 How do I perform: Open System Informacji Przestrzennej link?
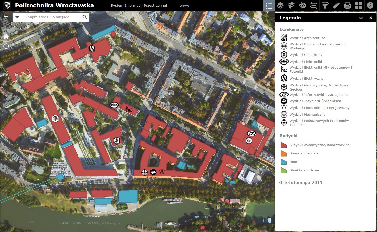coord(139,5)
